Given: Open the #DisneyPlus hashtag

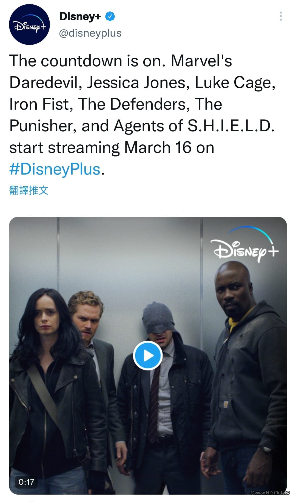Looking at the screenshot, I should tap(55, 169).
